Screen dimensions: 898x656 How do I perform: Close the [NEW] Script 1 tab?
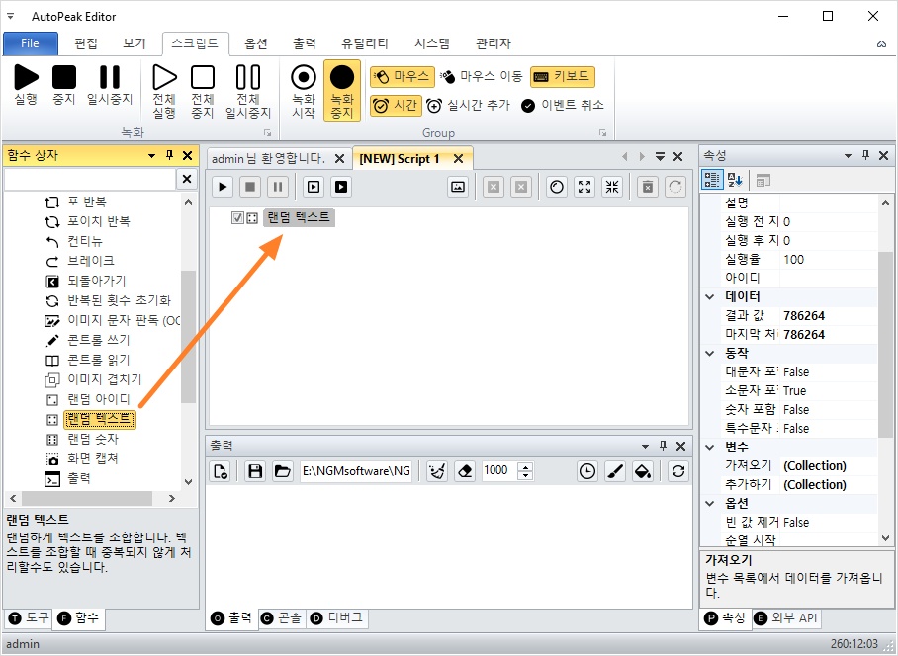[x=458, y=159]
